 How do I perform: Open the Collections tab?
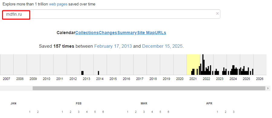(87, 33)
